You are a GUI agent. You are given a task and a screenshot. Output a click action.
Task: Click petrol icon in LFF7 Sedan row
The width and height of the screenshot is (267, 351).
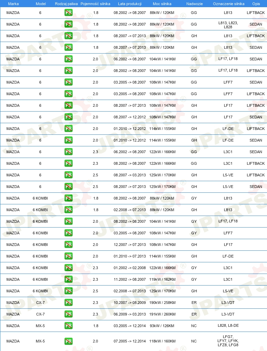(68, 82)
